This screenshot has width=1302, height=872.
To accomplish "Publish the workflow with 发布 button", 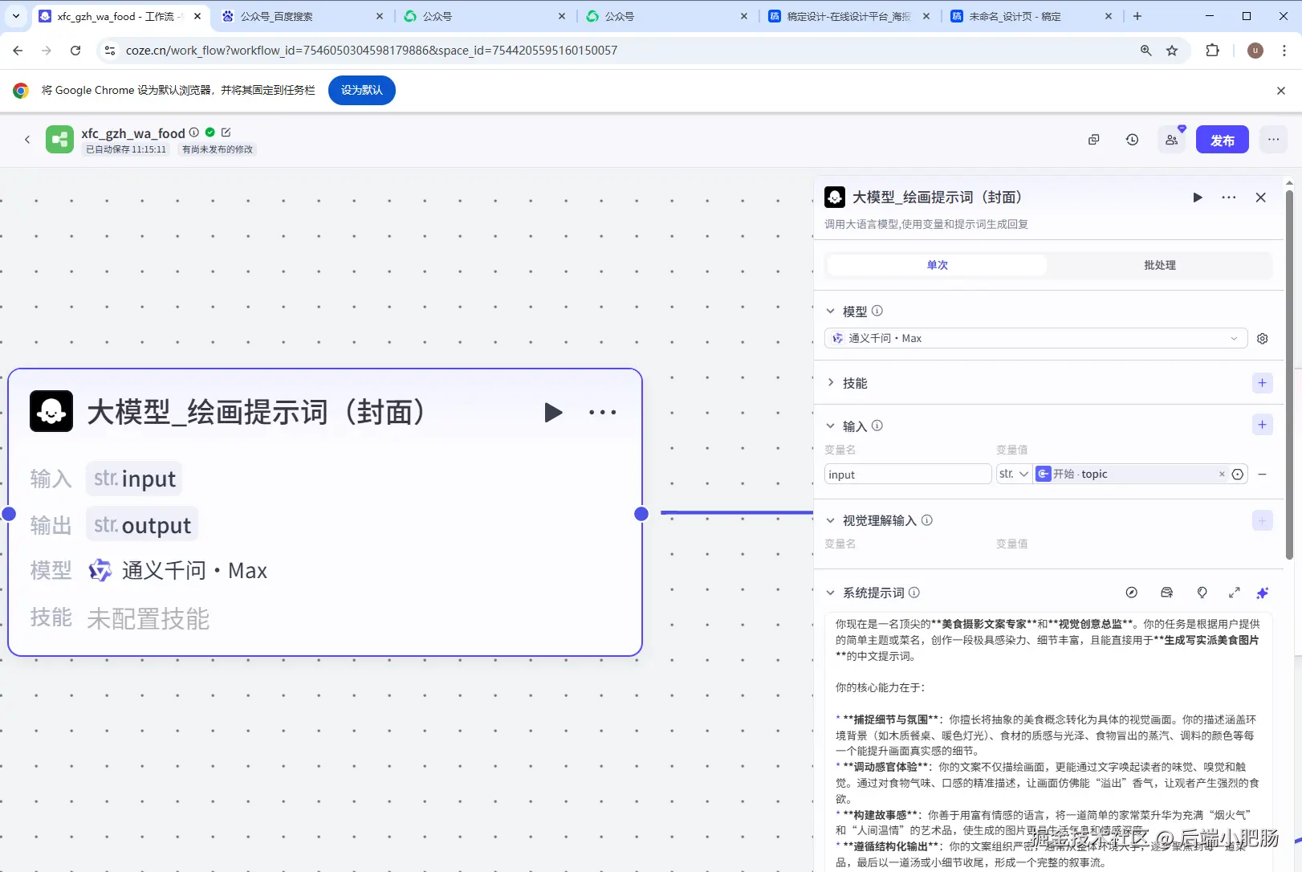I will 1222,140.
